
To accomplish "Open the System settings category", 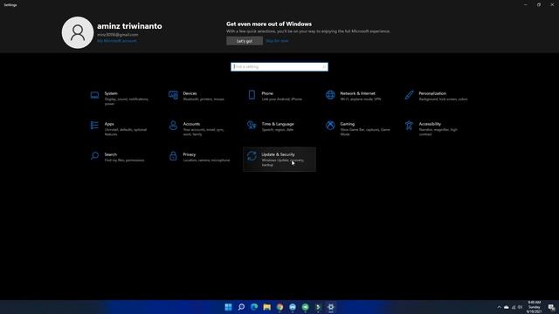I will (122, 98).
